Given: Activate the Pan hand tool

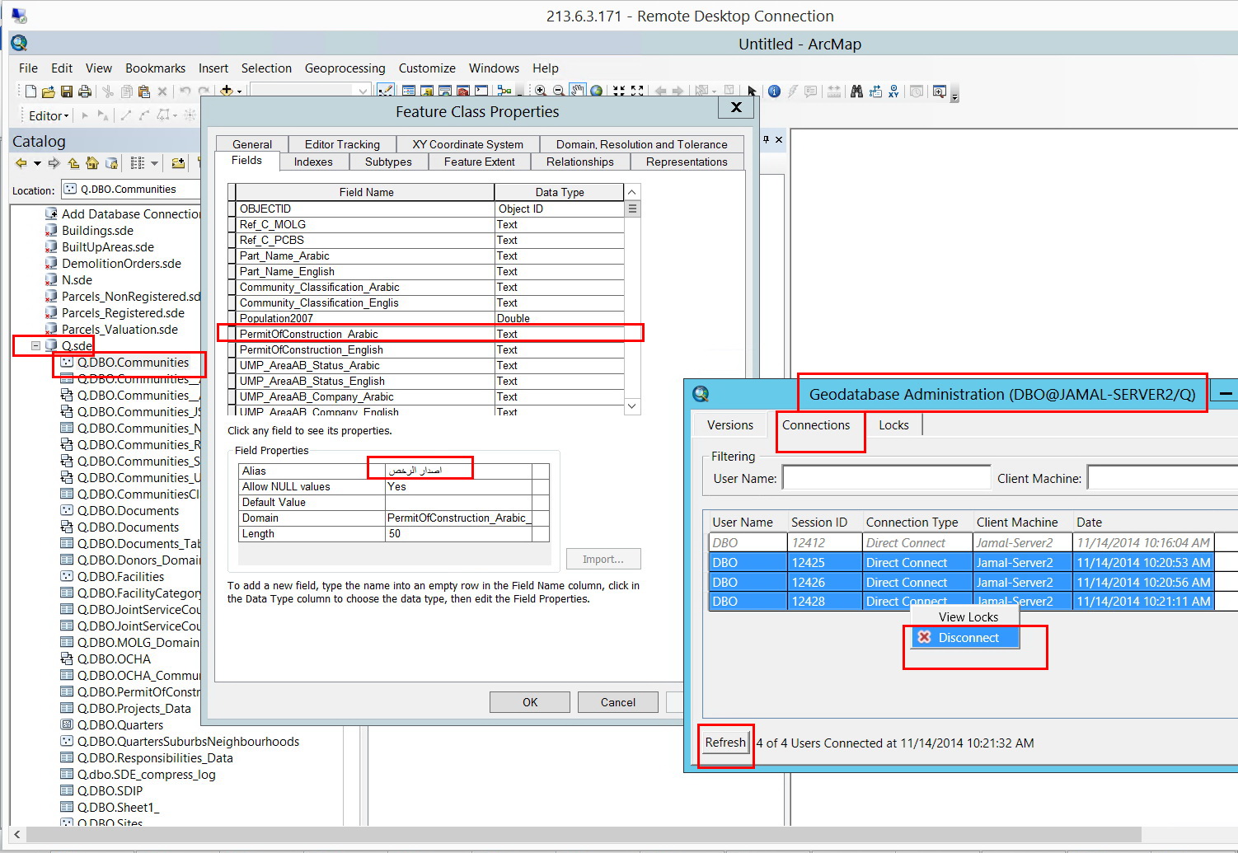Looking at the screenshot, I should coord(578,91).
